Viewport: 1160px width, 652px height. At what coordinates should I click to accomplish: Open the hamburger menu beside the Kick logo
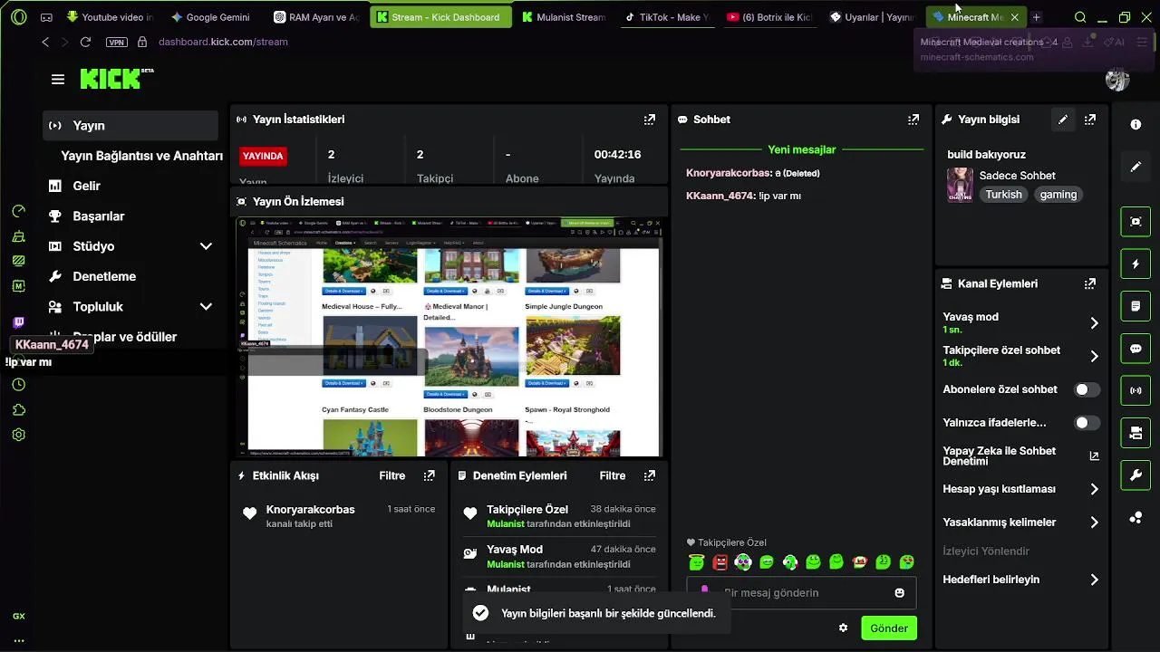point(58,80)
